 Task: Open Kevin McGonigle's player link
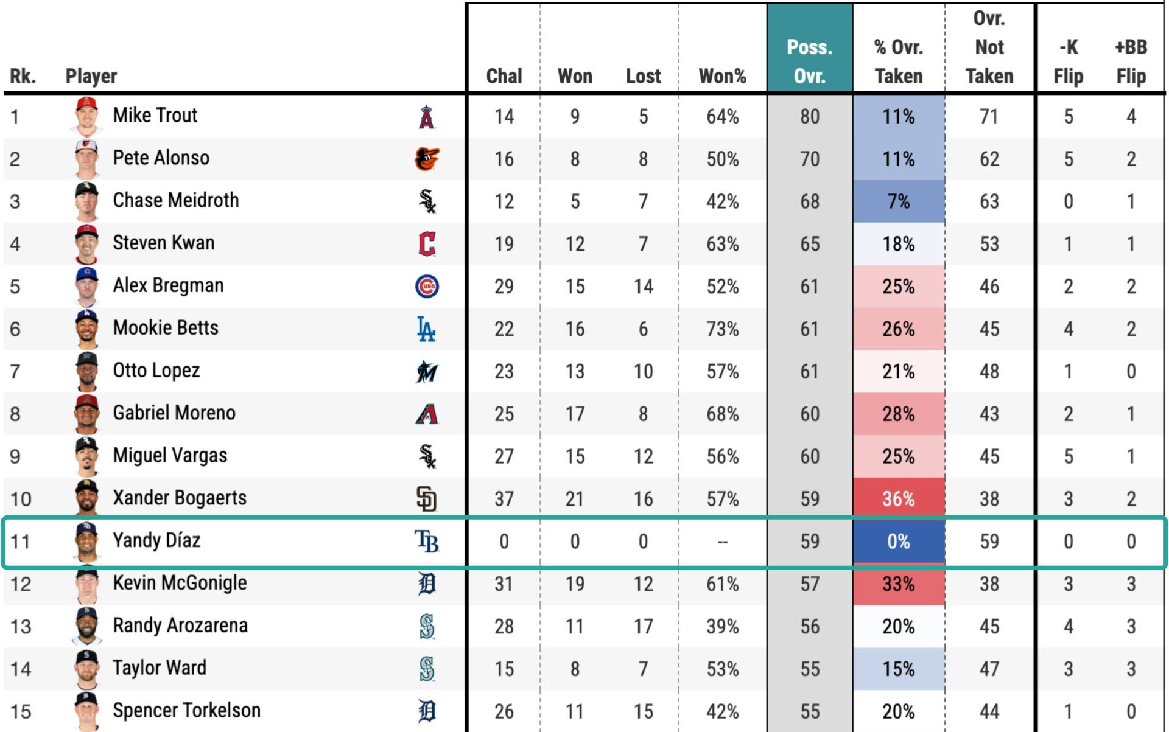(x=180, y=583)
